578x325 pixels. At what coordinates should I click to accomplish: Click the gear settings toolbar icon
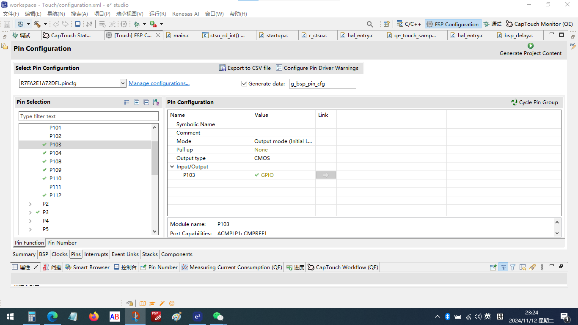tap(124, 24)
